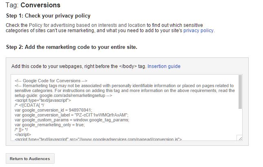Viewport: 263px width, 167px height.
Task: Click the textarea resize handle icon
Action: coord(240,138)
